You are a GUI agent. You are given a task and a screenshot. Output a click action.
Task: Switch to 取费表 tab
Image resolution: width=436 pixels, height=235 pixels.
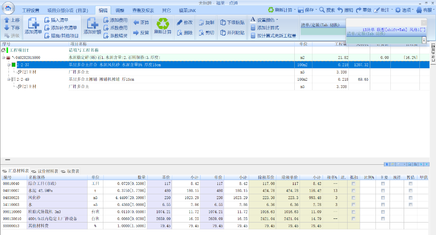click(x=70, y=171)
